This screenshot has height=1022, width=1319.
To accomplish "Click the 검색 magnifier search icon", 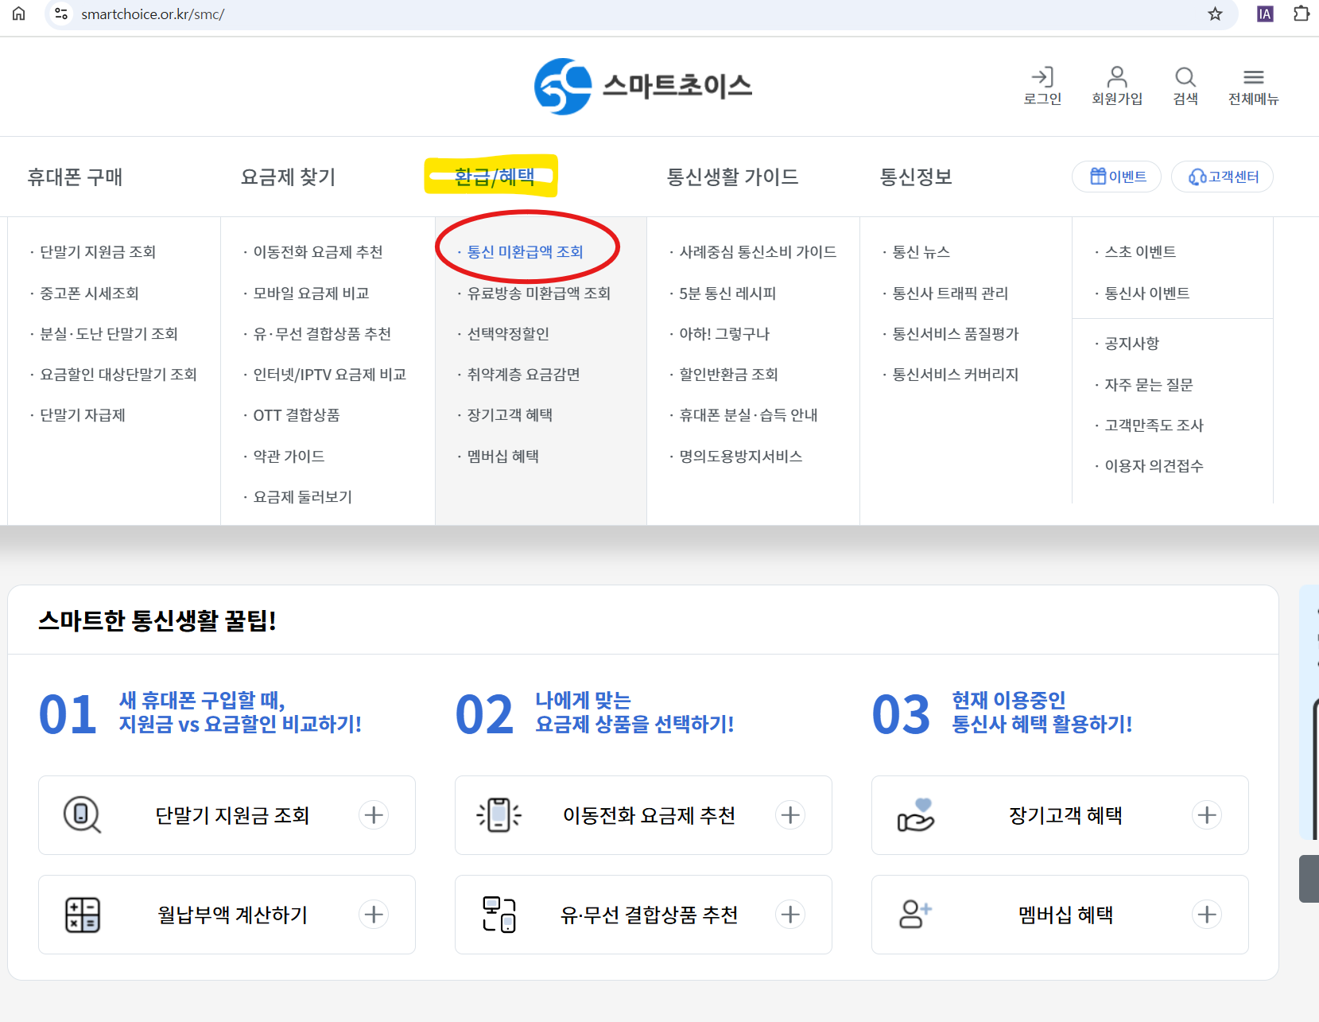I will pos(1185,77).
